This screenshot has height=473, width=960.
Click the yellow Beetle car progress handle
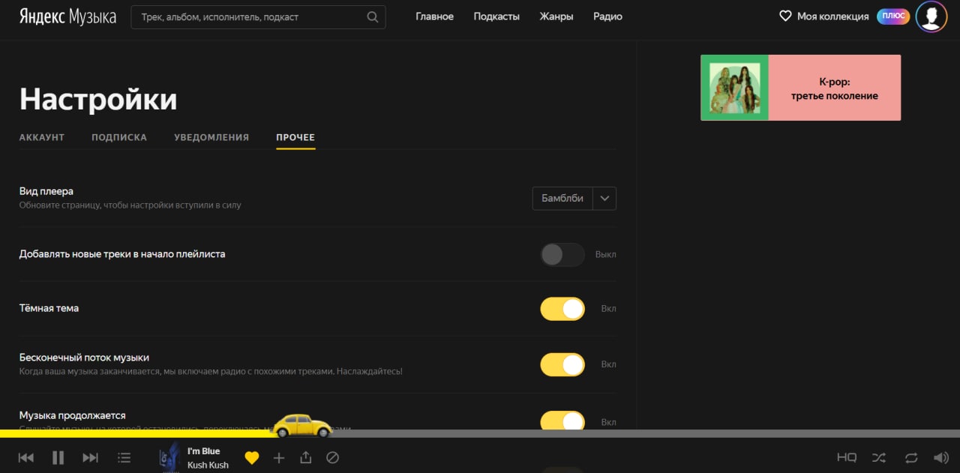pyautogui.click(x=301, y=426)
